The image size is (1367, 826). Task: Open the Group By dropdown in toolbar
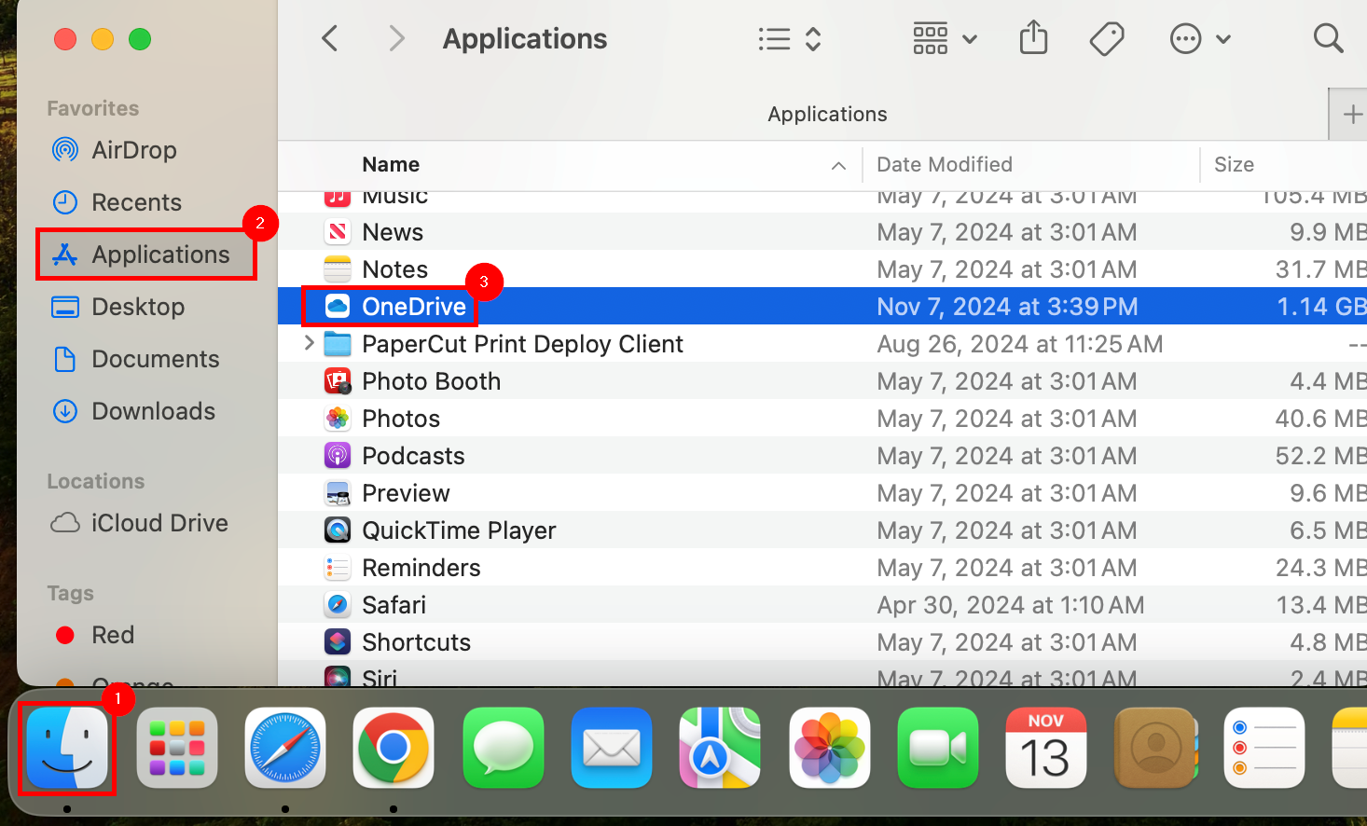click(945, 38)
